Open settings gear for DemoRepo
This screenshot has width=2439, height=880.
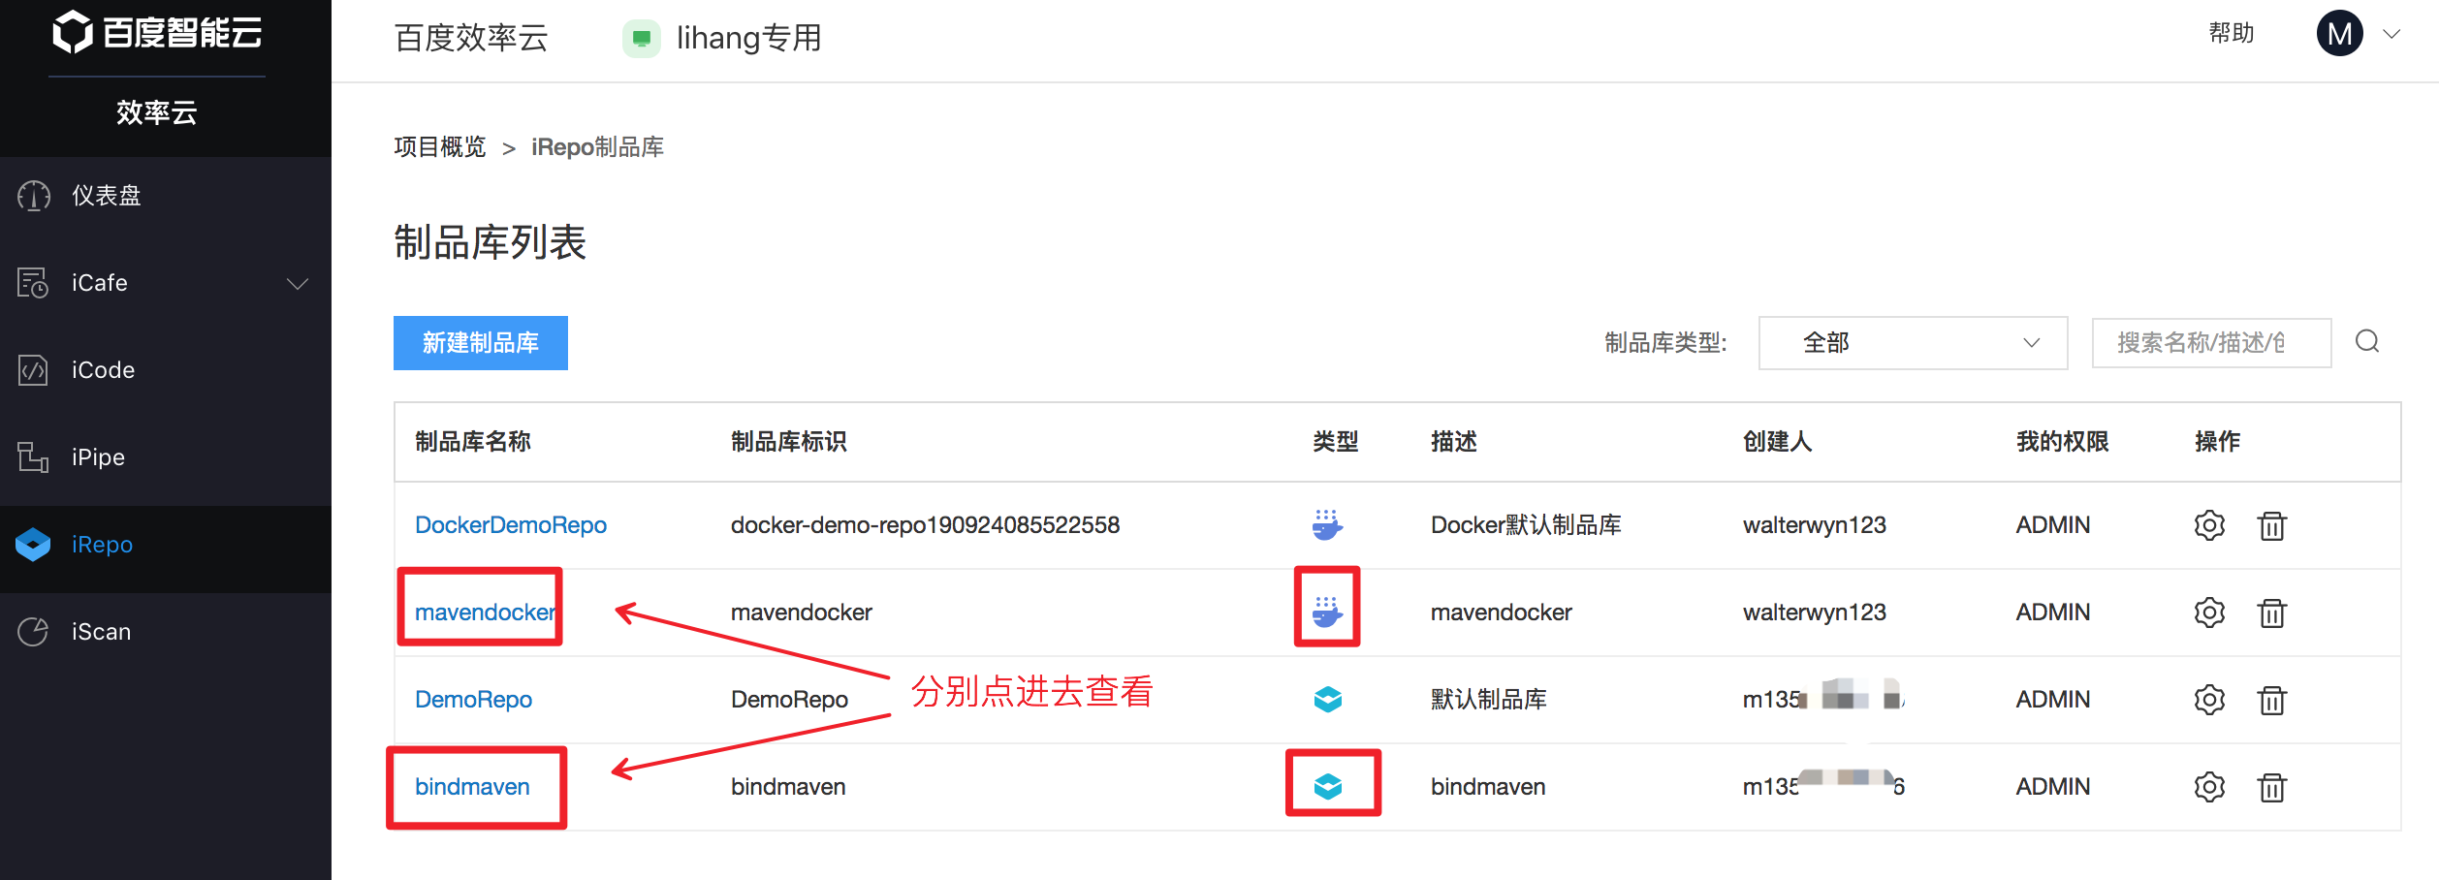(2209, 700)
